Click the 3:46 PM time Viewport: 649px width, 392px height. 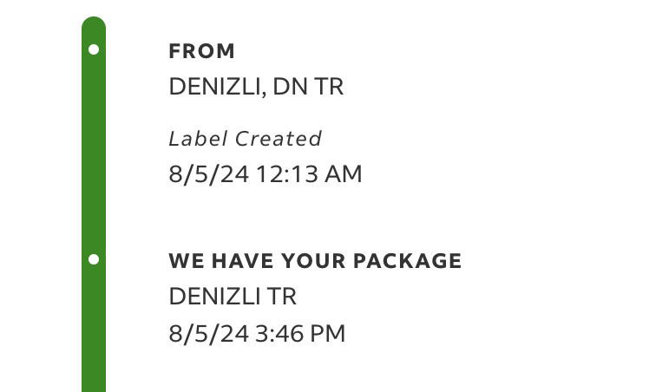pyautogui.click(x=301, y=333)
